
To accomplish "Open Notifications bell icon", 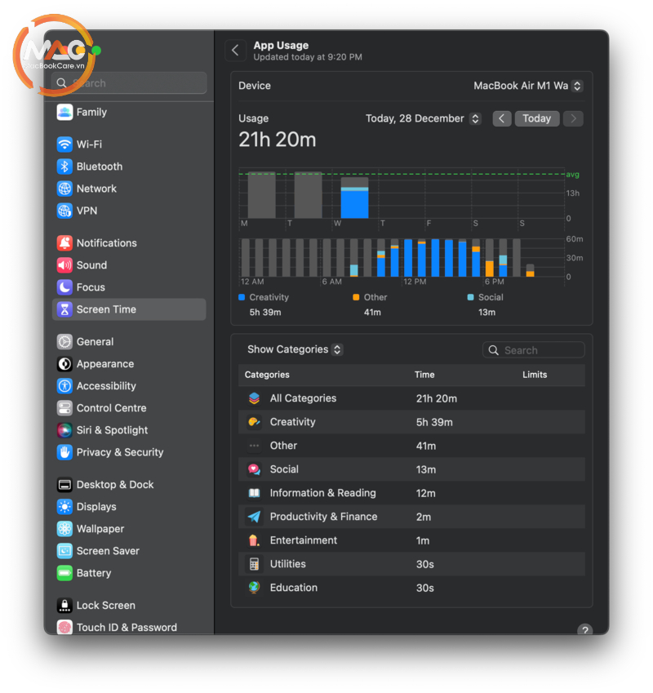I will pos(64,242).
